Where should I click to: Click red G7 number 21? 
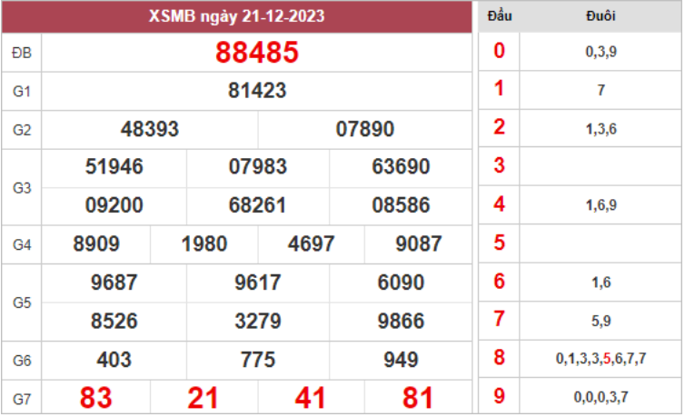pos(204,398)
